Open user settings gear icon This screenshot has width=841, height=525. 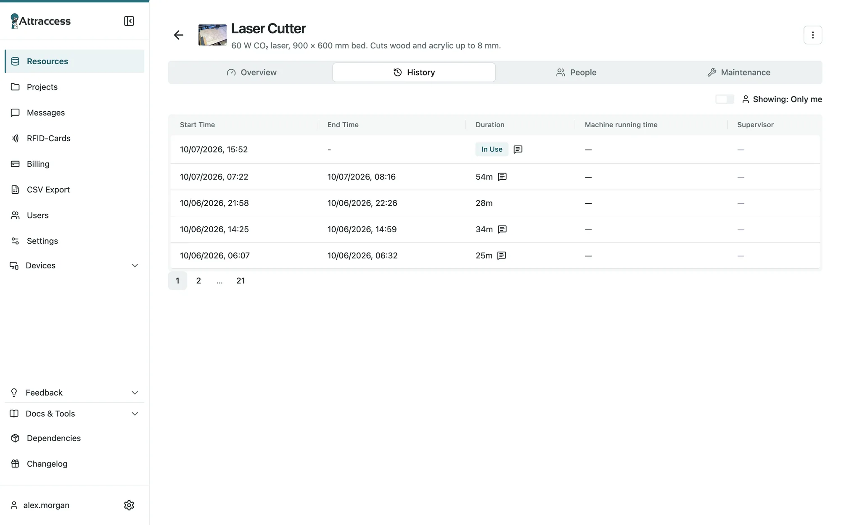click(129, 505)
